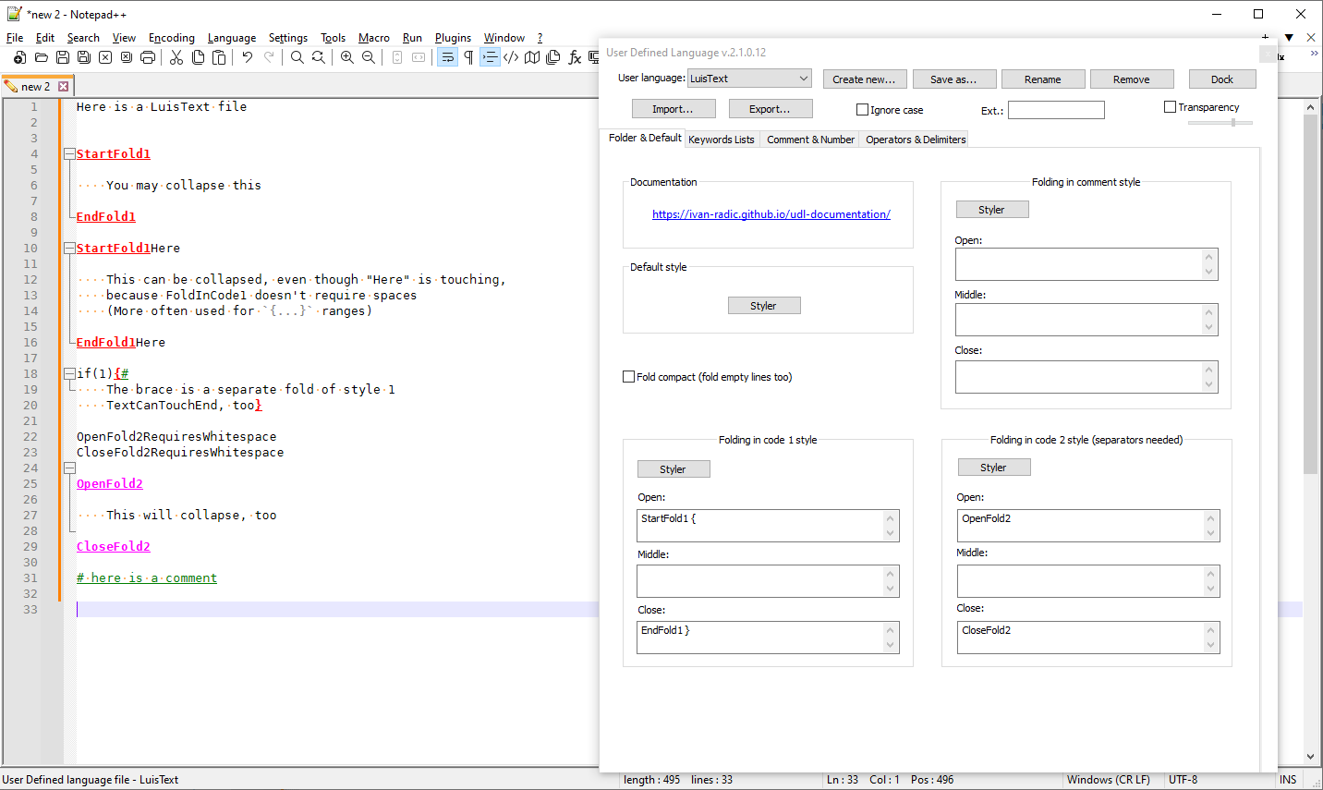
Task: Click the Export... button
Action: (x=771, y=109)
